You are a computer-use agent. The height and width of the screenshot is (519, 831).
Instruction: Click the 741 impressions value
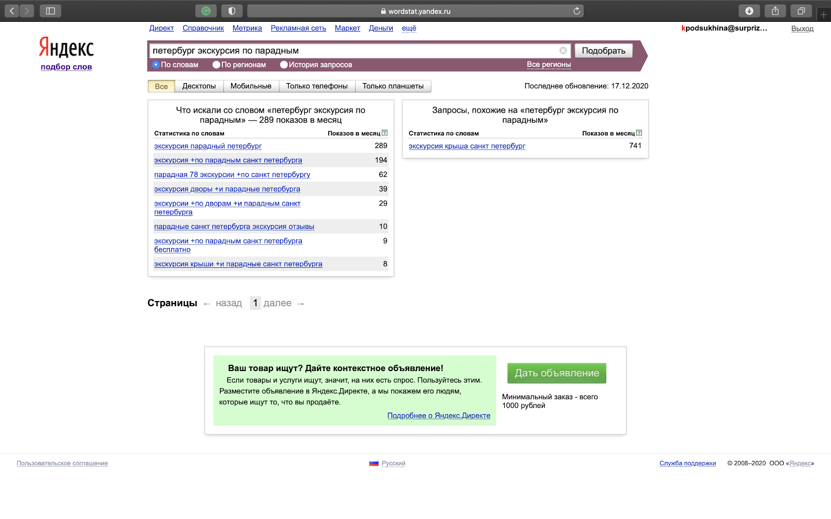635,146
